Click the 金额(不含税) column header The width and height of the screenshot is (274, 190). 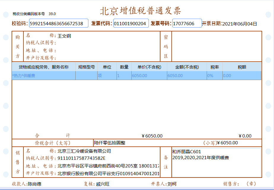click(187, 67)
